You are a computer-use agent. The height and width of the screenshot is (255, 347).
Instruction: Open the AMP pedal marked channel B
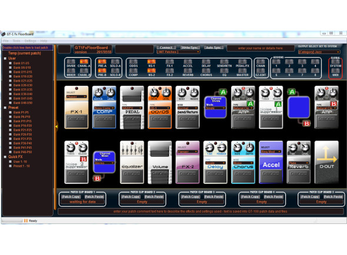click(326, 108)
